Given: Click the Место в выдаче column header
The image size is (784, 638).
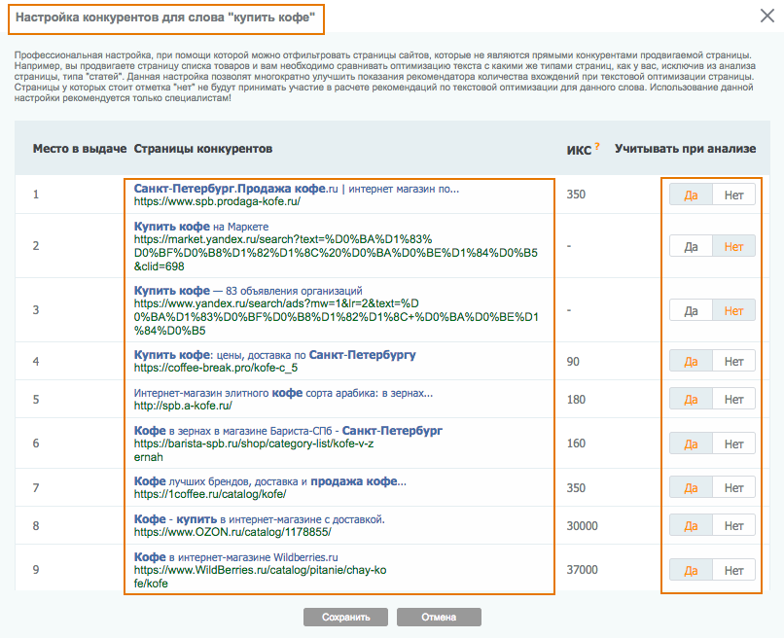Looking at the screenshot, I should [80, 149].
